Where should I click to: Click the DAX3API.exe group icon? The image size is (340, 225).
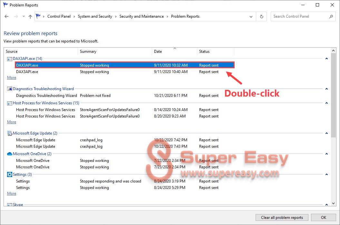10,59
